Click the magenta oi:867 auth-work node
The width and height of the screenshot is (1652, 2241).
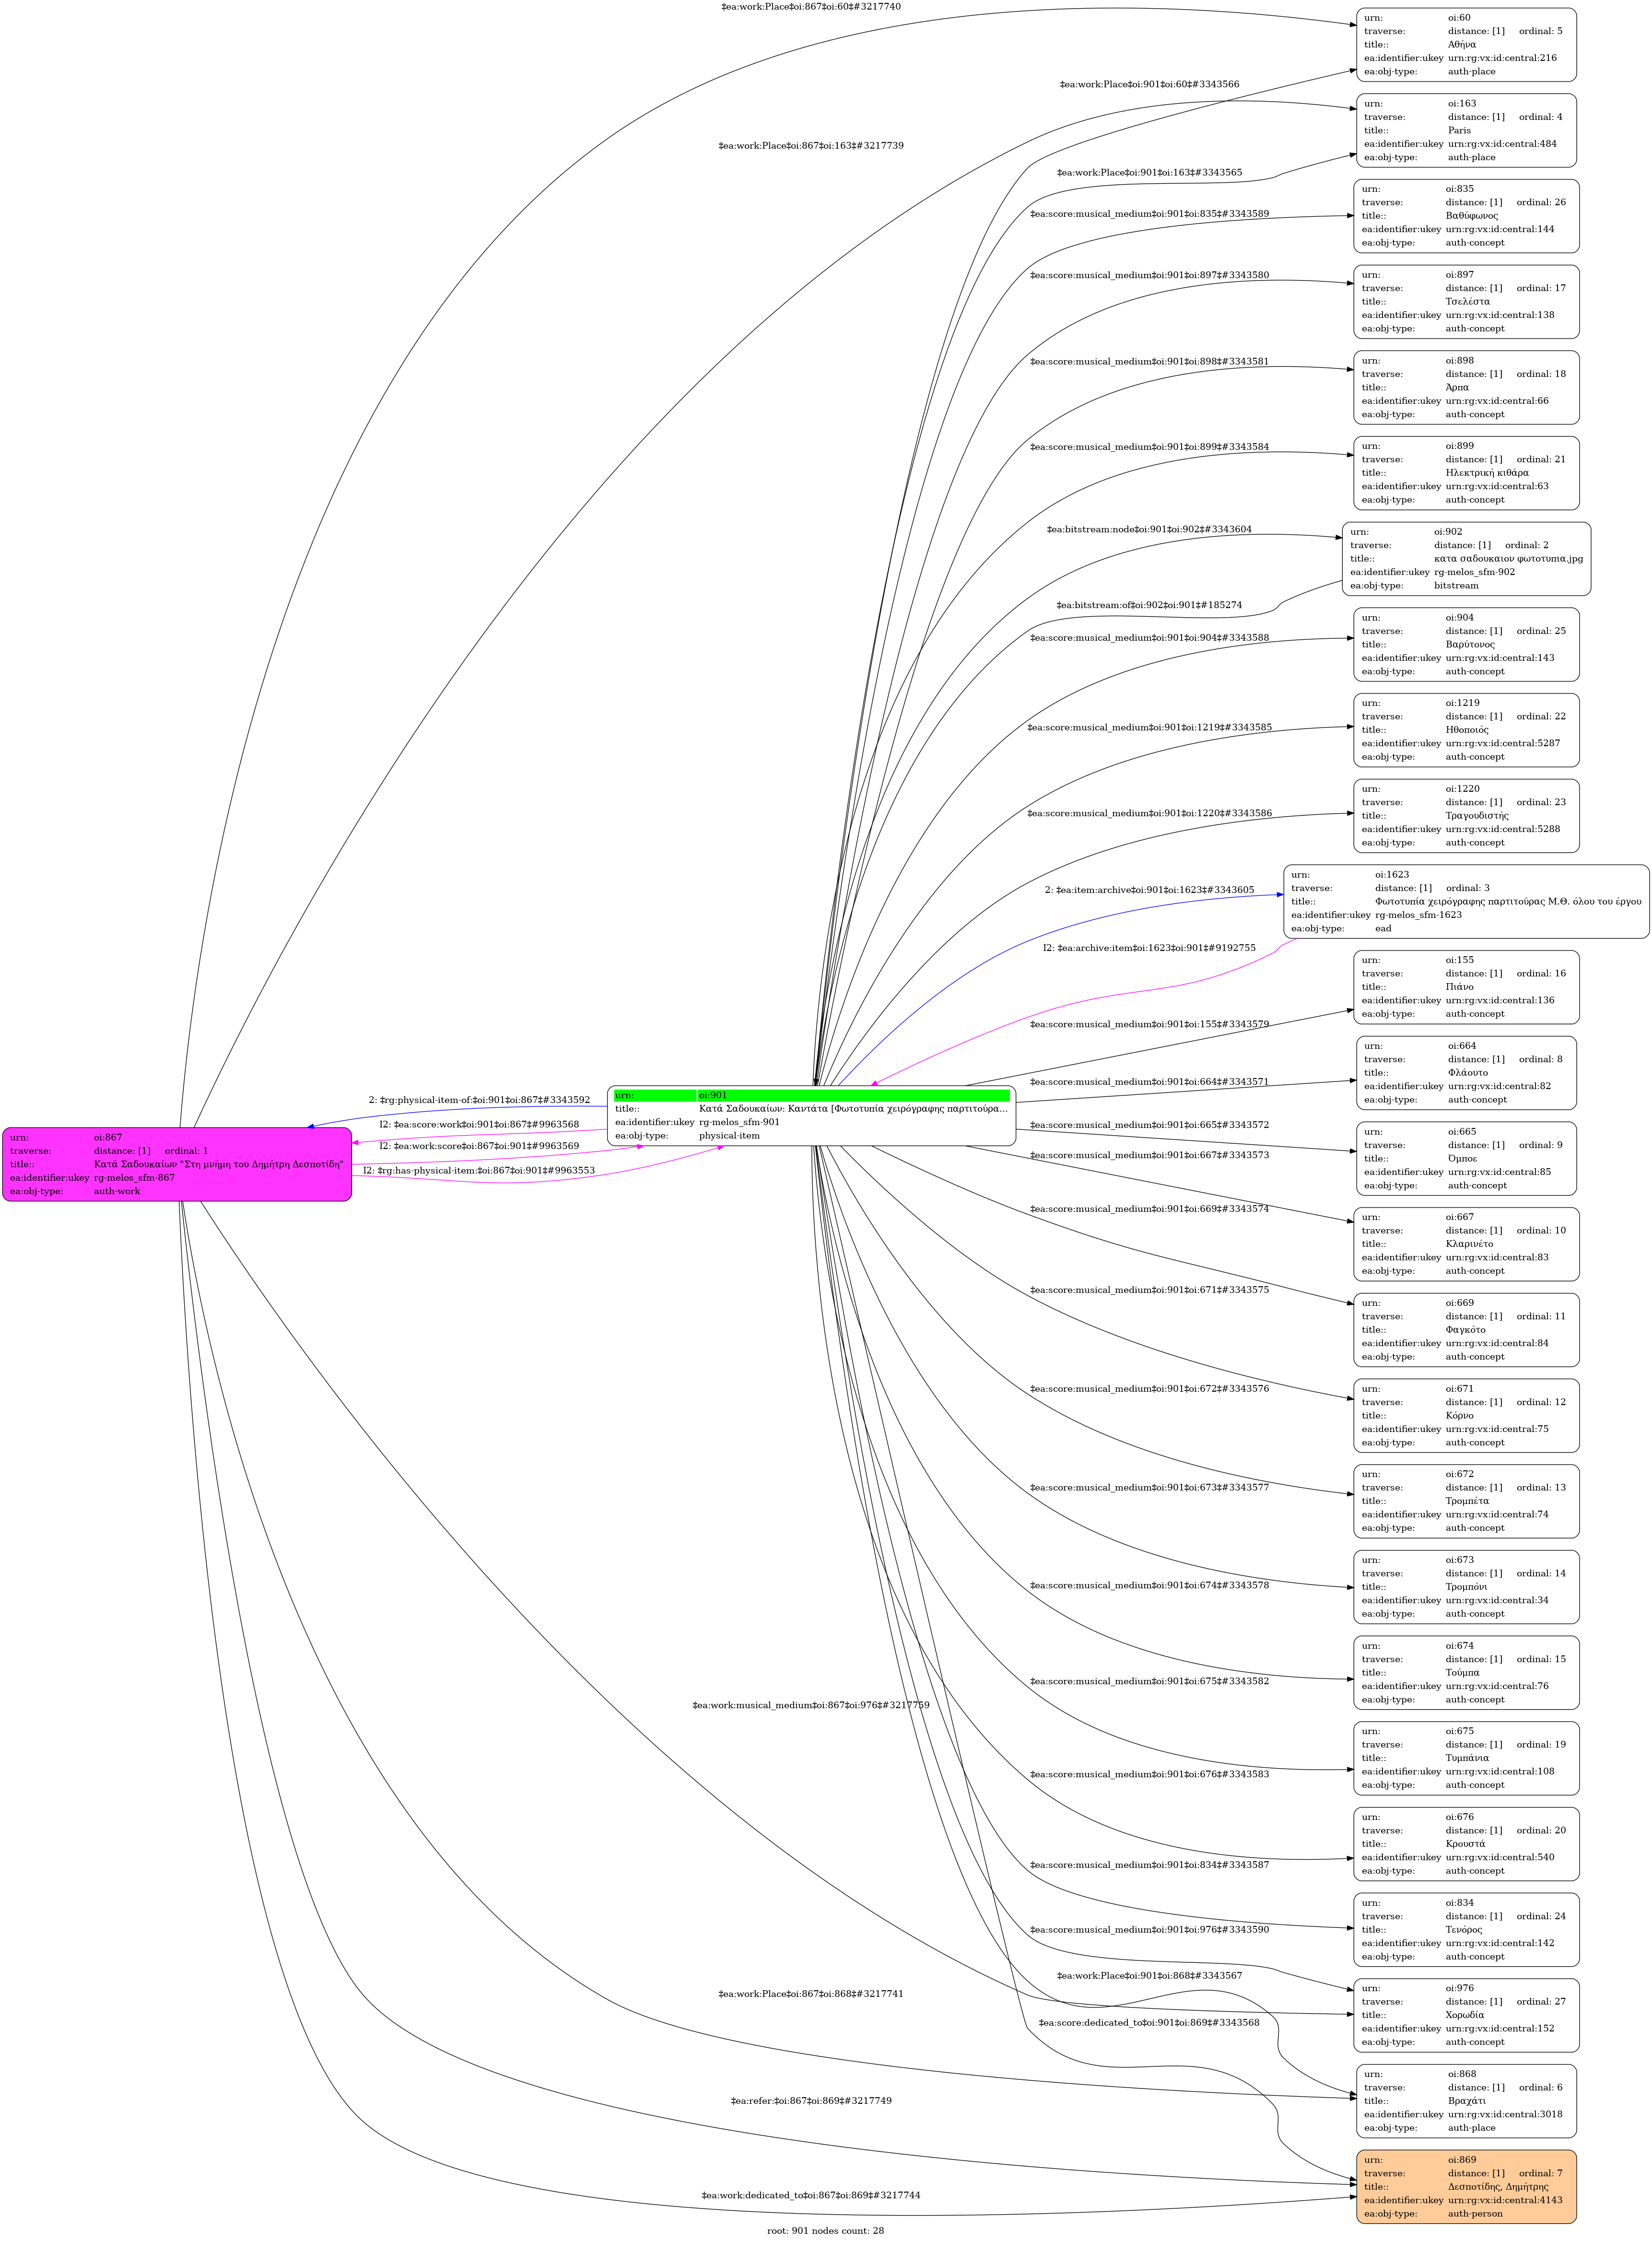click(177, 1164)
